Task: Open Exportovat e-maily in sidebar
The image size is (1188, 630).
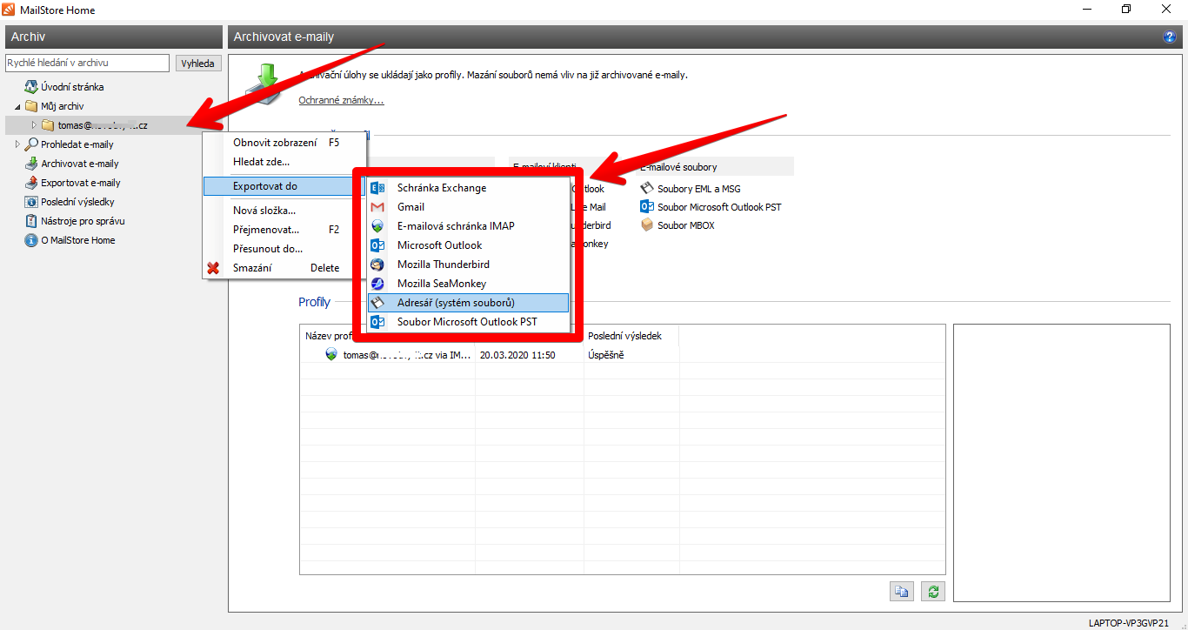Action: pyautogui.click(x=81, y=183)
